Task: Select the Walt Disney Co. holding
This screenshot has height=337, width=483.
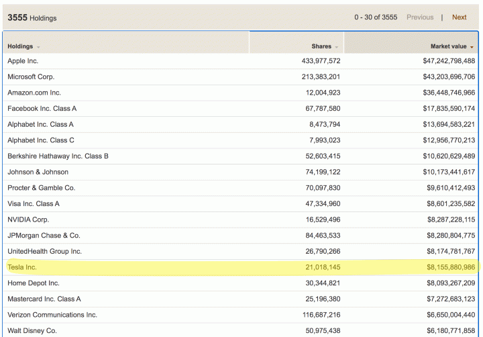Action: click(32, 330)
